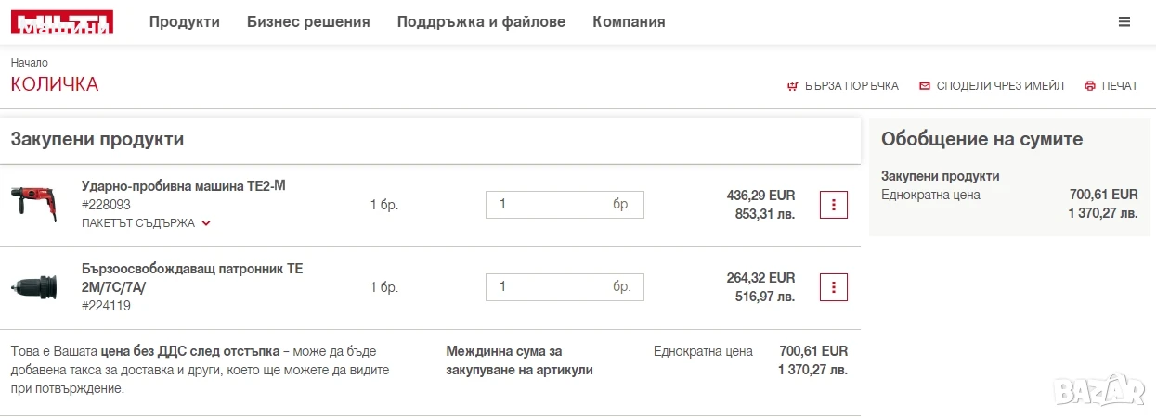Click the Начало breadcrumb link
The width and height of the screenshot is (1156, 417).
[x=30, y=63]
